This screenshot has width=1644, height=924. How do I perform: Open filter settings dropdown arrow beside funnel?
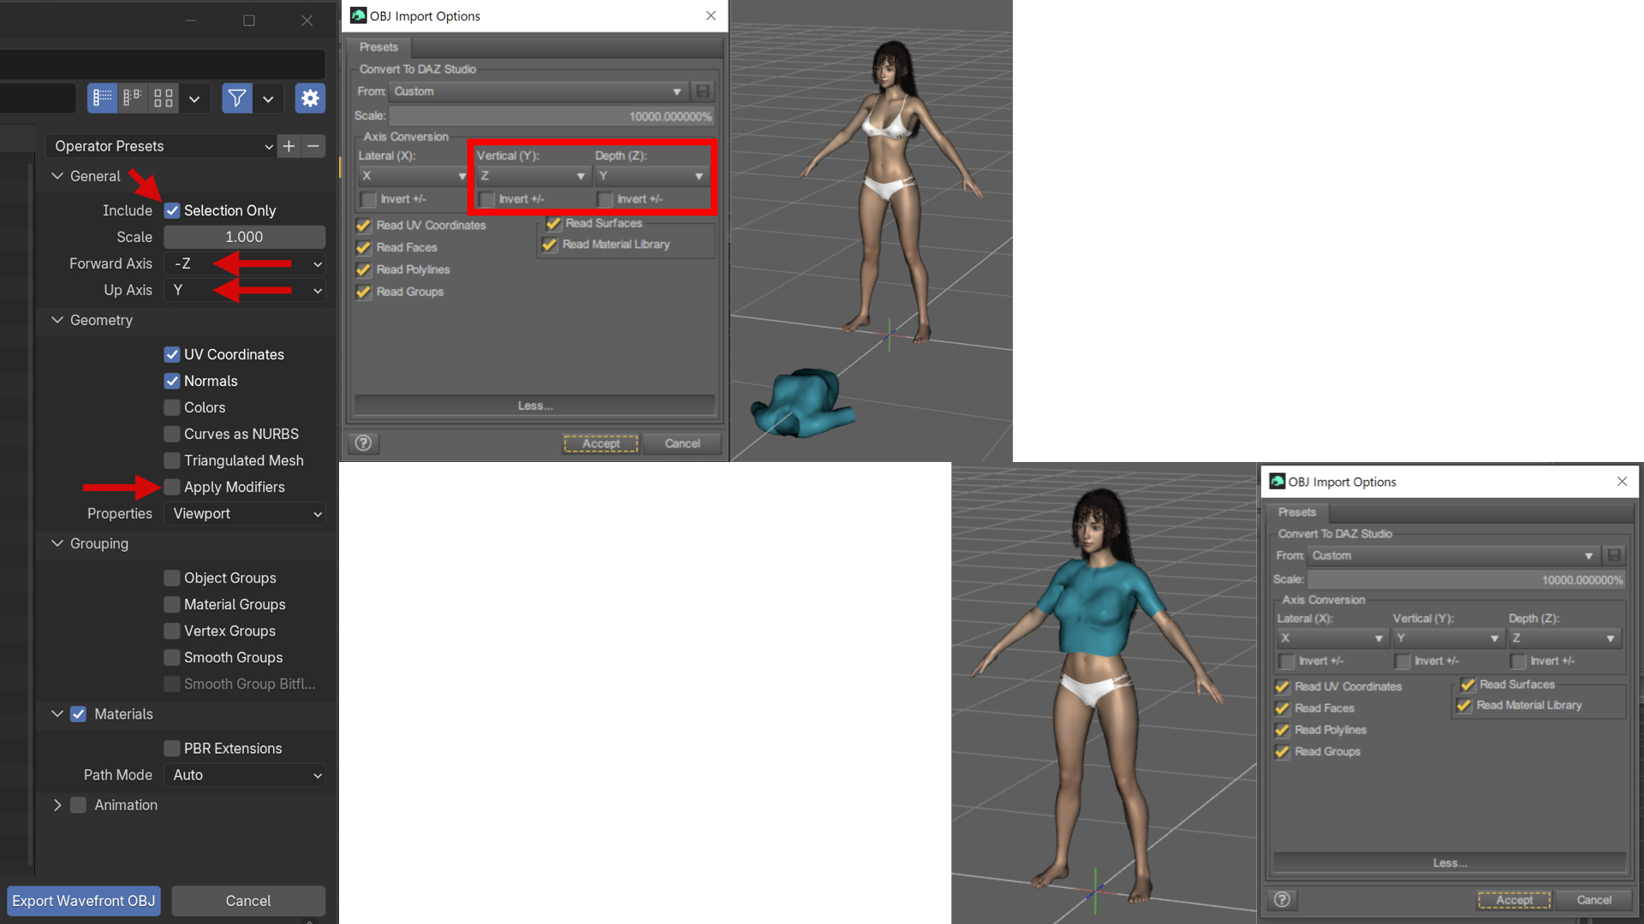[x=268, y=98]
